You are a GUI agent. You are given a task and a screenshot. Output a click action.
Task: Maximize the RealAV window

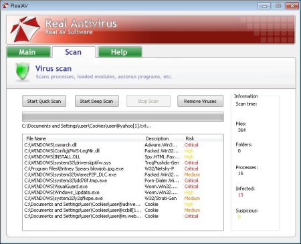(278, 5)
